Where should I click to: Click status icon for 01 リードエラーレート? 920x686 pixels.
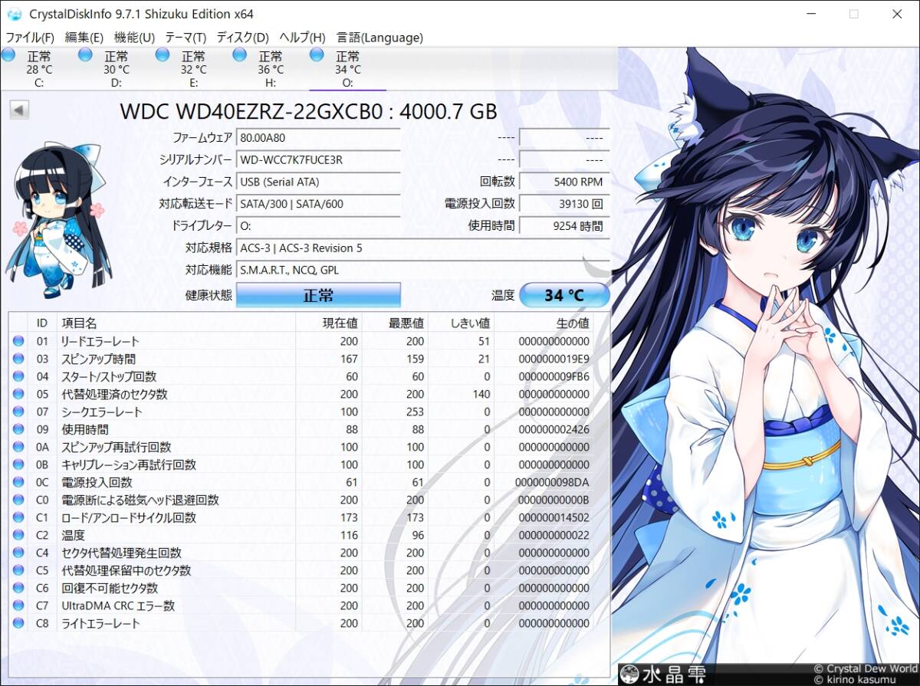tap(18, 341)
